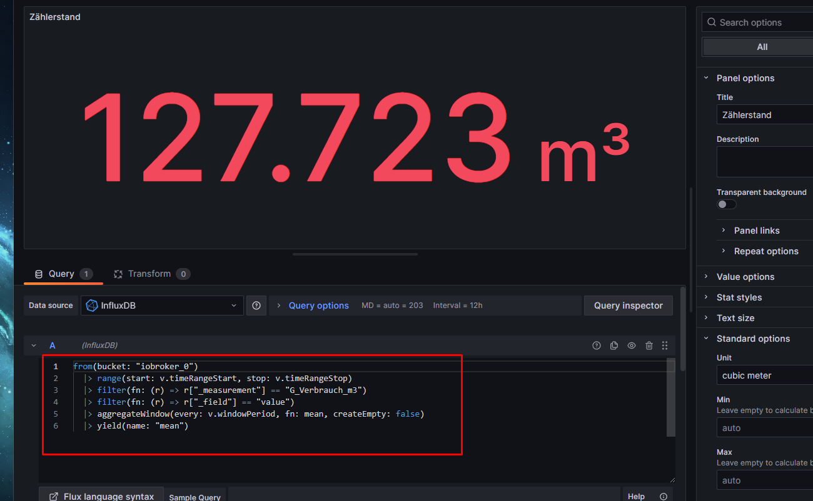Click the database icon on Query tab
Image resolution: width=813 pixels, height=501 pixels.
39,274
